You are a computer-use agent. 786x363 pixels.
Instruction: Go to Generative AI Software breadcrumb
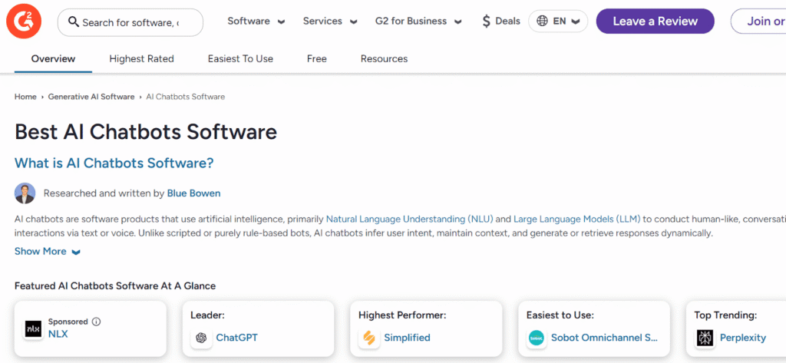point(91,97)
